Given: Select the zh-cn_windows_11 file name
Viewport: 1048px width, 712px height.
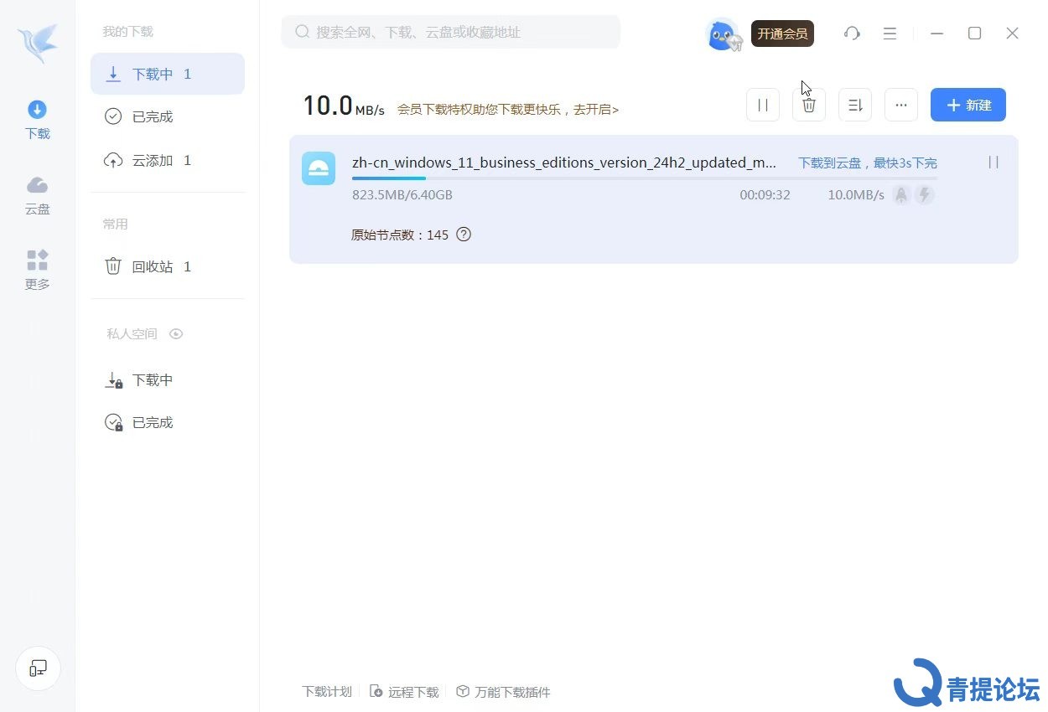Looking at the screenshot, I should (564, 163).
